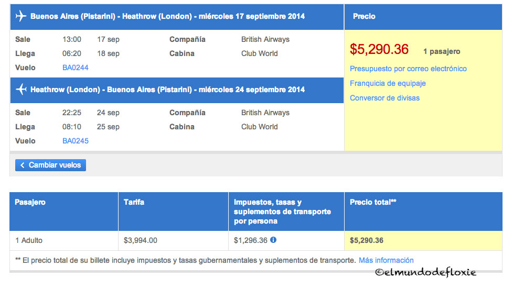Open the Conversor de divisas link
This screenshot has width=513, height=289.
tap(384, 98)
